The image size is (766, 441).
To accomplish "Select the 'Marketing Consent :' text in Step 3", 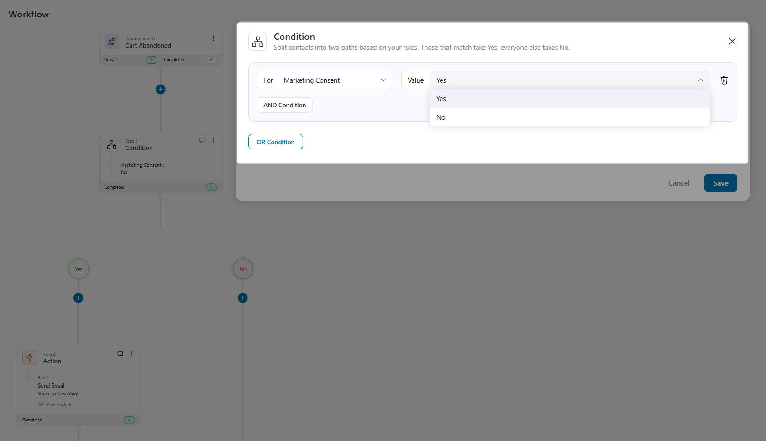I will click(142, 165).
